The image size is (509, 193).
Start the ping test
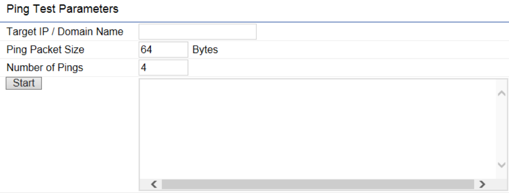coord(24,83)
